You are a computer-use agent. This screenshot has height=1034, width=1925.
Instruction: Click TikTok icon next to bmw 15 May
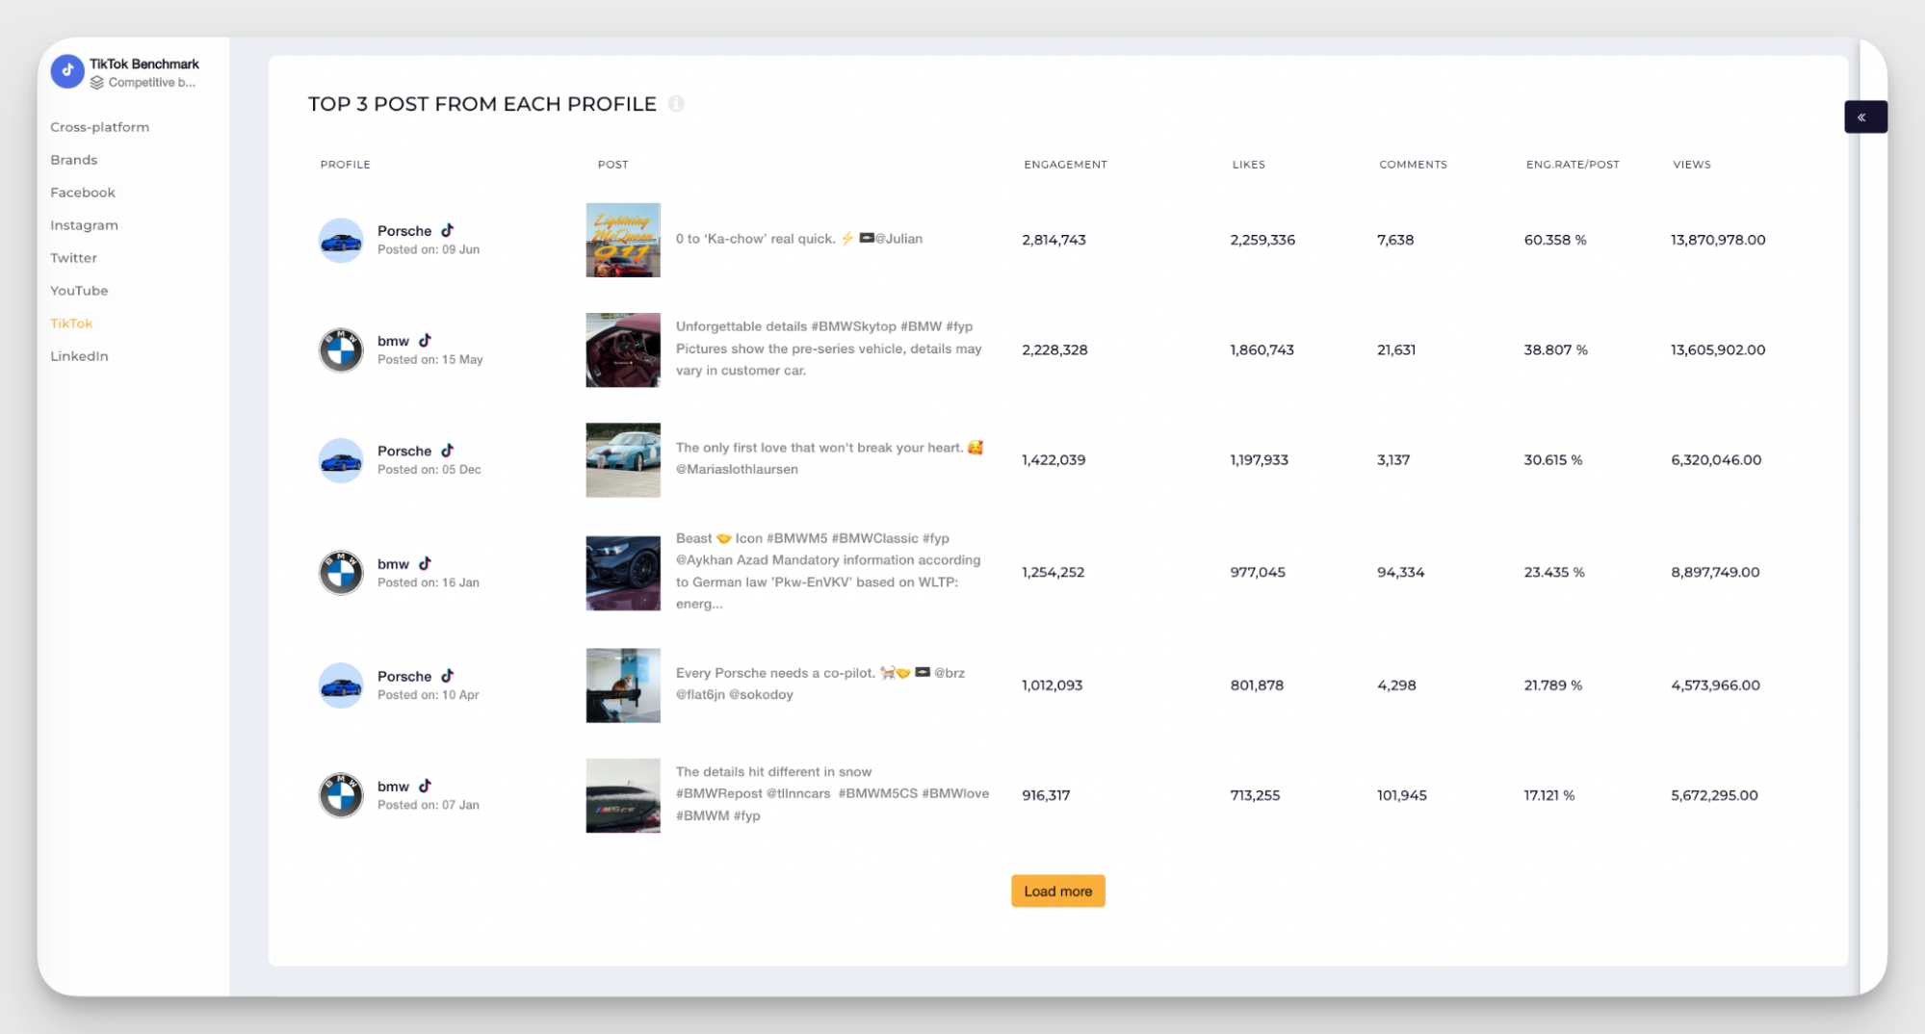click(425, 341)
